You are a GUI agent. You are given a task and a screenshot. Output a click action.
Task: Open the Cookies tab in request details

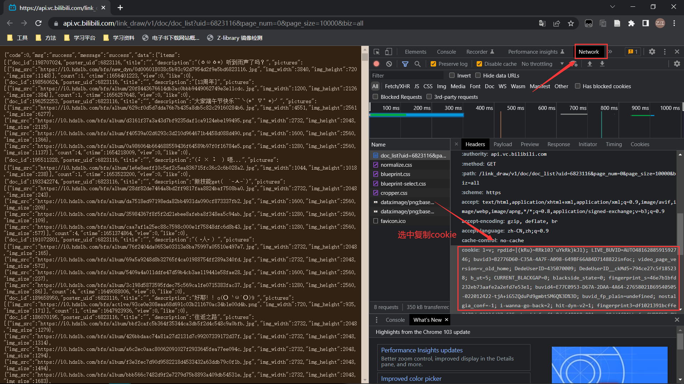(640, 144)
